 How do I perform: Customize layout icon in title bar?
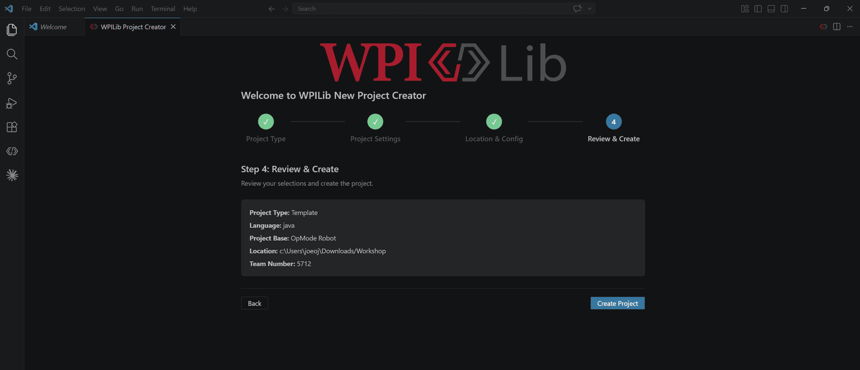pos(745,9)
